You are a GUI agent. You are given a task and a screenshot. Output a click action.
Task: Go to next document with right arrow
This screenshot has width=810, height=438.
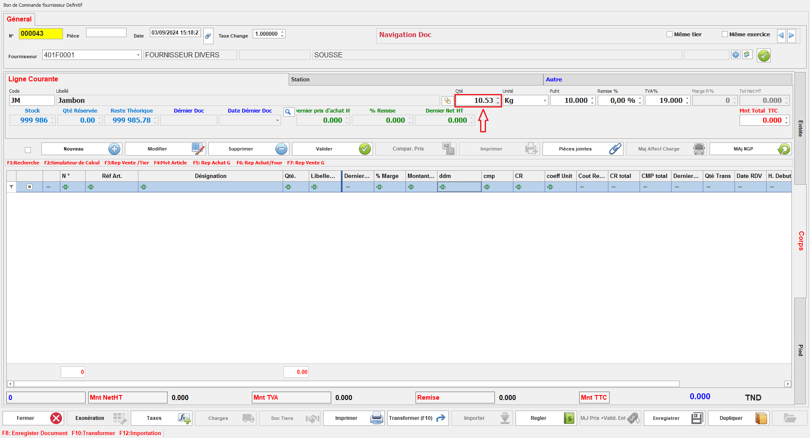(x=791, y=35)
